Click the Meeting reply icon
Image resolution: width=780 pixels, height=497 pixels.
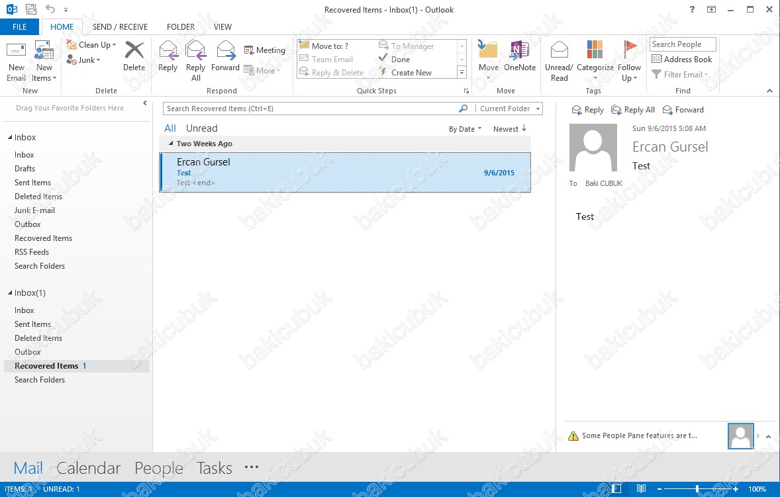249,50
